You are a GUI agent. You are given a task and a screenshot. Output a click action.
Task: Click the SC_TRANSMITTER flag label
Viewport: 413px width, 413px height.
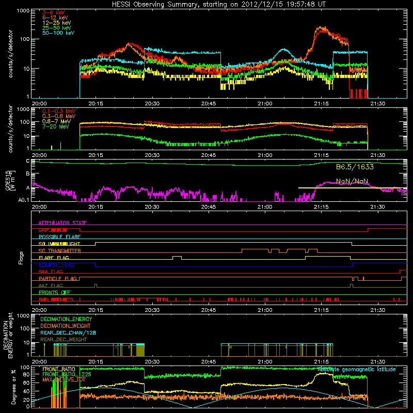point(60,251)
